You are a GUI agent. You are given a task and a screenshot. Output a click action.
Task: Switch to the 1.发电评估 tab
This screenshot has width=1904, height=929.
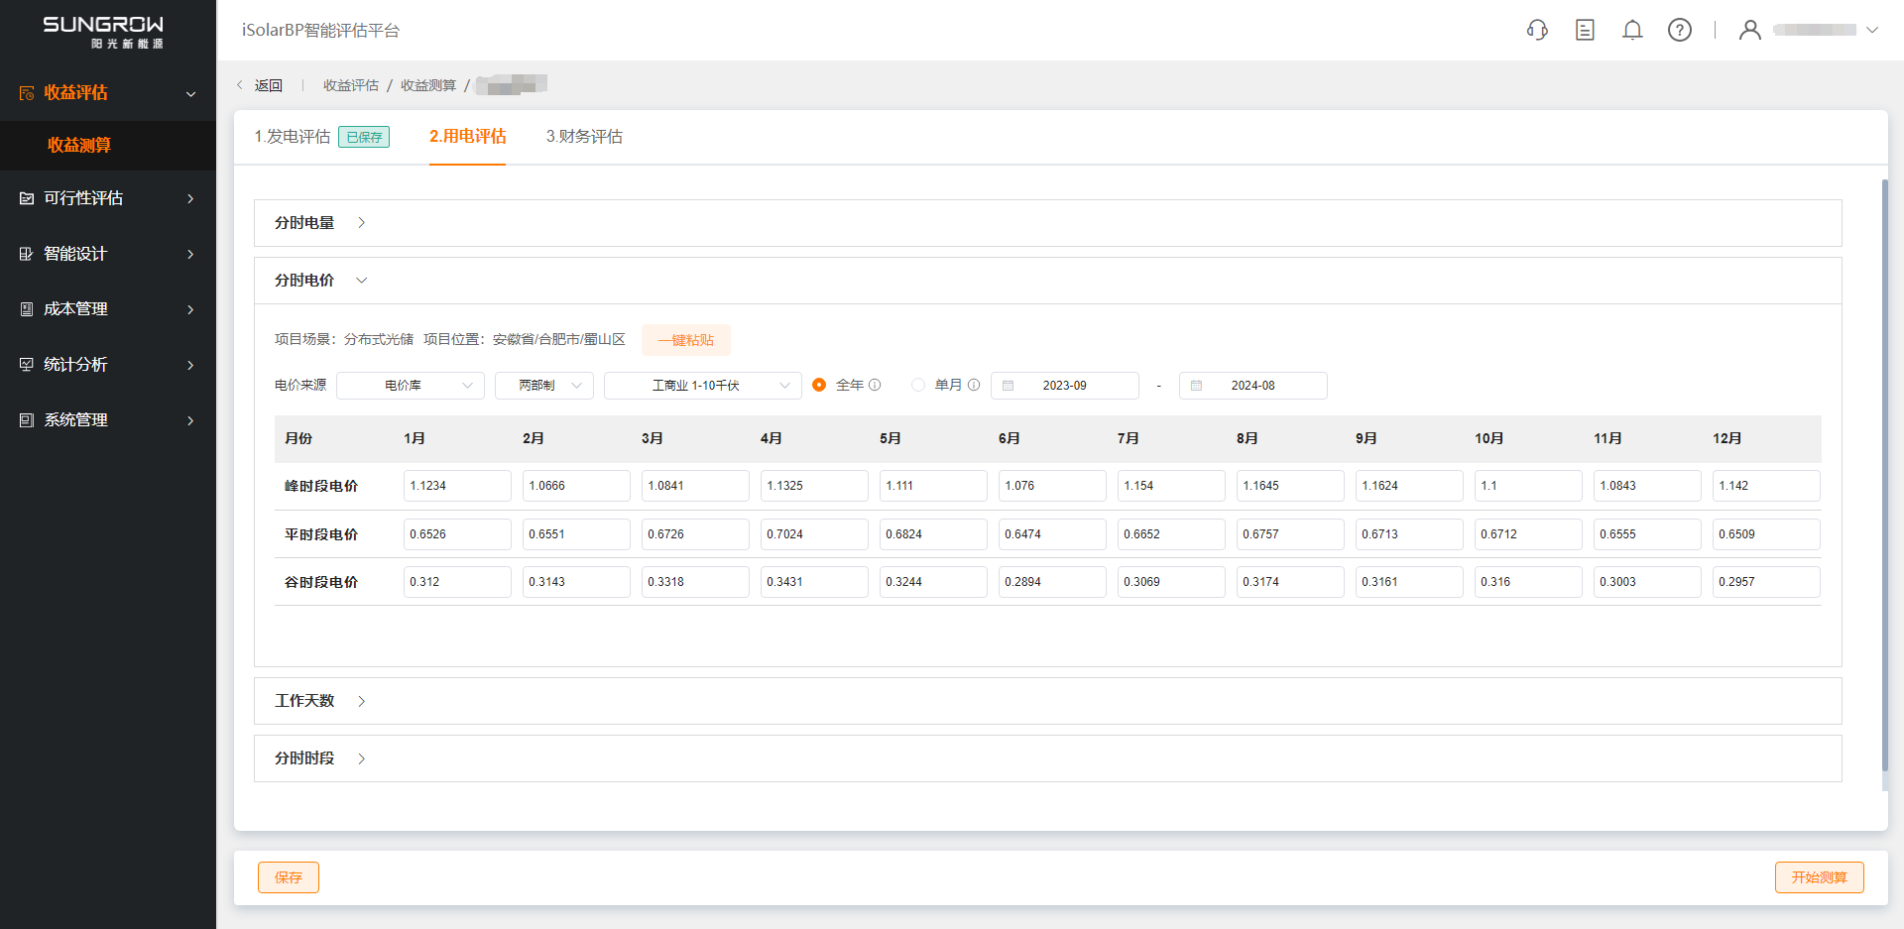pyautogui.click(x=293, y=137)
